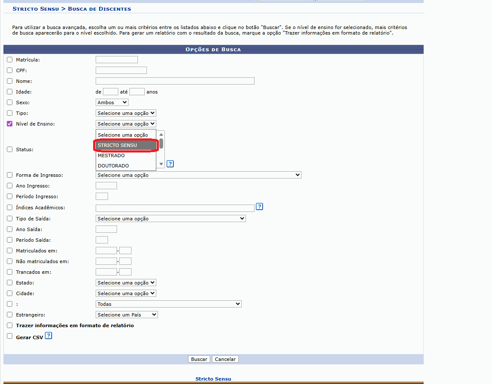Image resolution: width=492 pixels, height=384 pixels.
Task: Uncheck the Nível de Ensino checkbox
Action: click(10, 124)
